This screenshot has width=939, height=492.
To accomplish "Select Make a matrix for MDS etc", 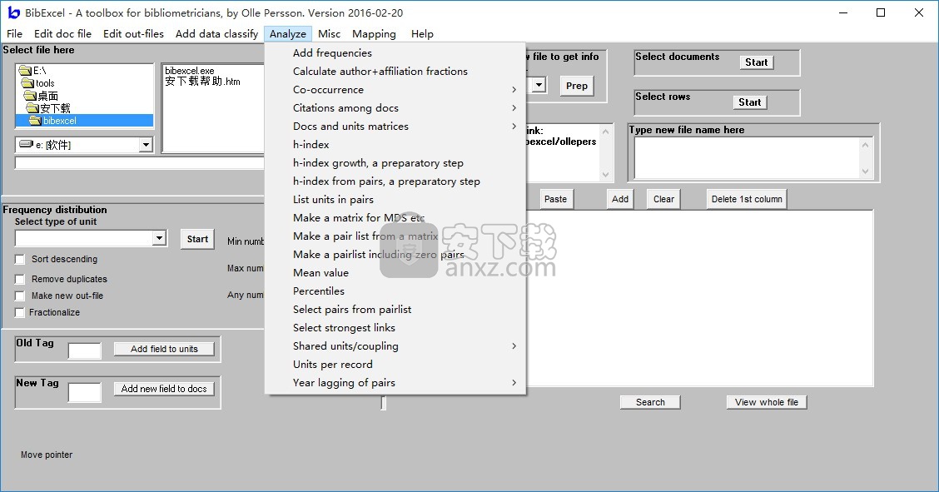I will (395, 218).
